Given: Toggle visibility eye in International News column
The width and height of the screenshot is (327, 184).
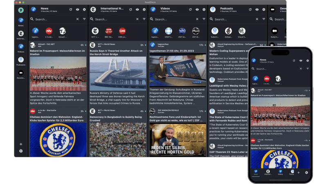Looking at the screenshot, I should pos(137,9).
